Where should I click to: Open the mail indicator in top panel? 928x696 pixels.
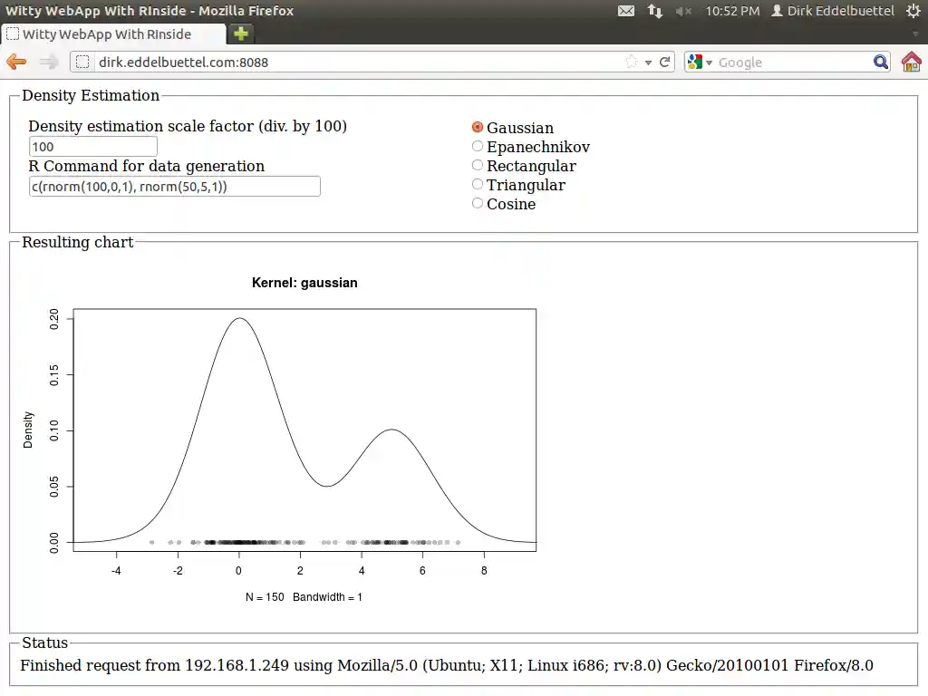tap(626, 11)
